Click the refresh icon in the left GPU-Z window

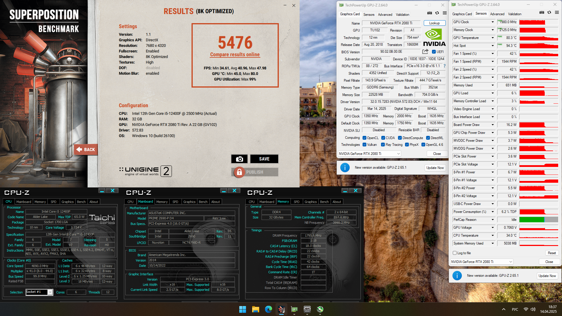[437, 13]
